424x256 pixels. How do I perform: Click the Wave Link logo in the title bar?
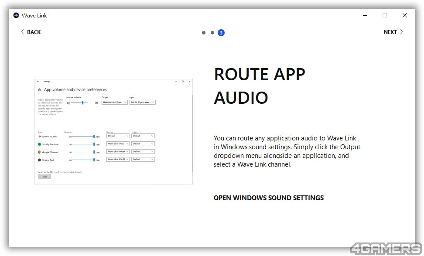pos(16,15)
